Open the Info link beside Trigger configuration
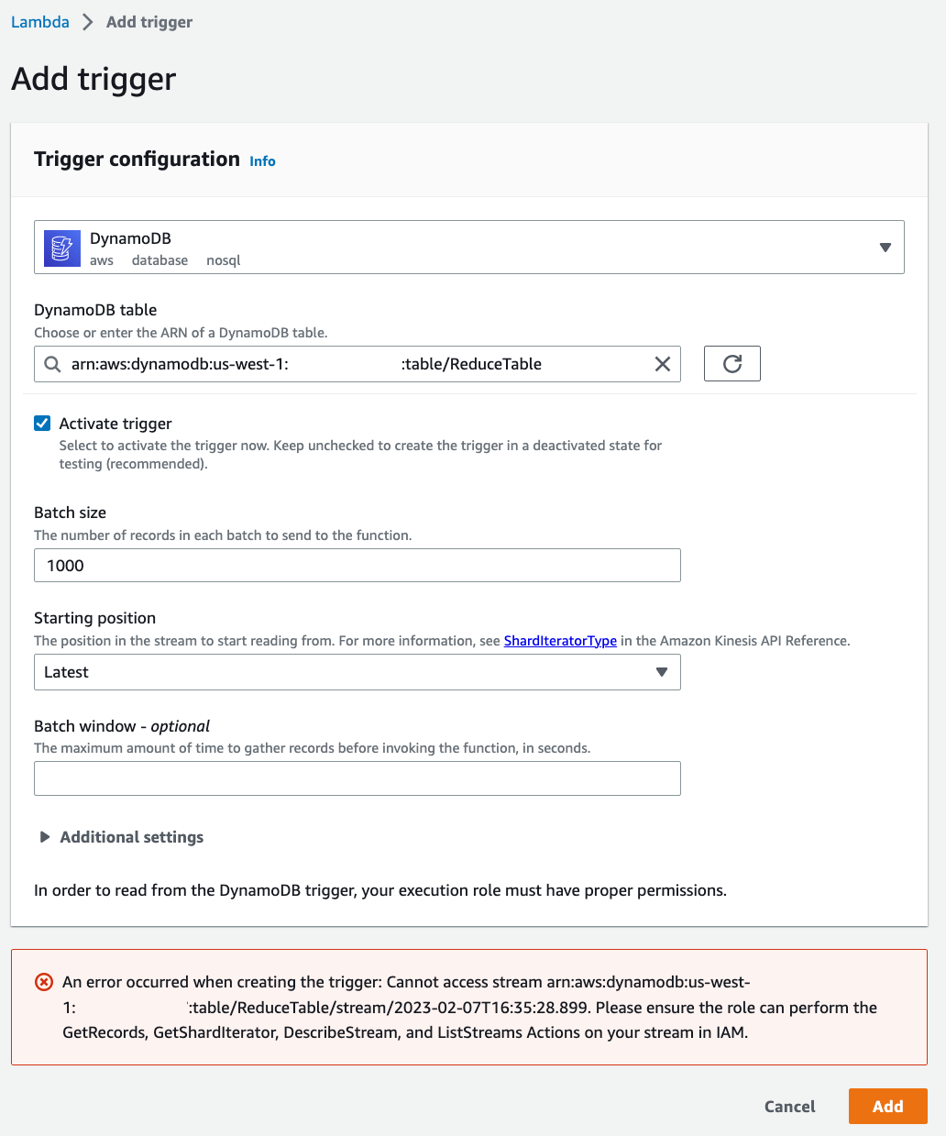Screen dimensions: 946x1136 click(x=262, y=160)
